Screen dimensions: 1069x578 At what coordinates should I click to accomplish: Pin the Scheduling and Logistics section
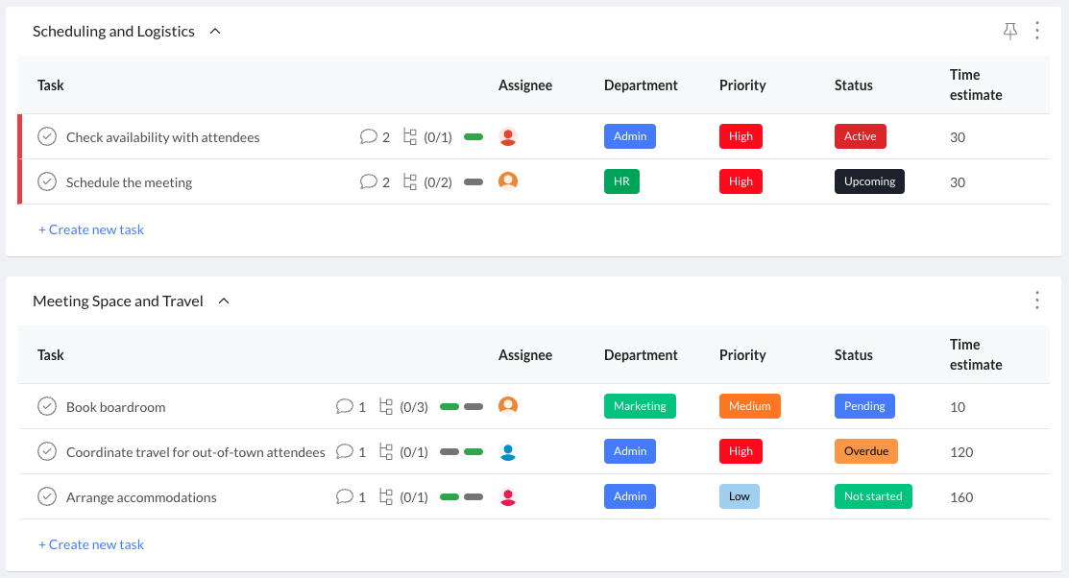(x=1009, y=32)
